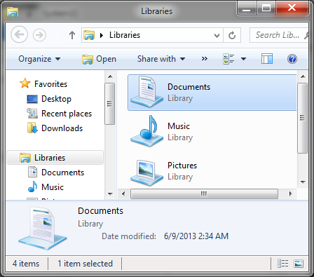Click the date modified value 6/9/2013 2:34 AM

(196, 236)
